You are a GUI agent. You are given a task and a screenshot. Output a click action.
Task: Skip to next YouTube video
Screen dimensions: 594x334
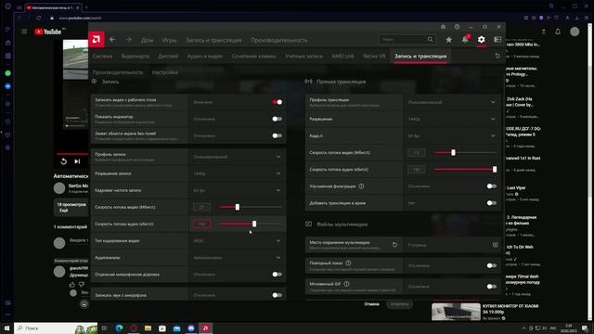77,161
